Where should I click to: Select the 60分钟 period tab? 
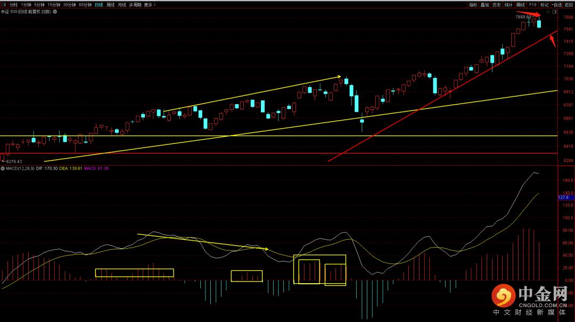(85, 5)
